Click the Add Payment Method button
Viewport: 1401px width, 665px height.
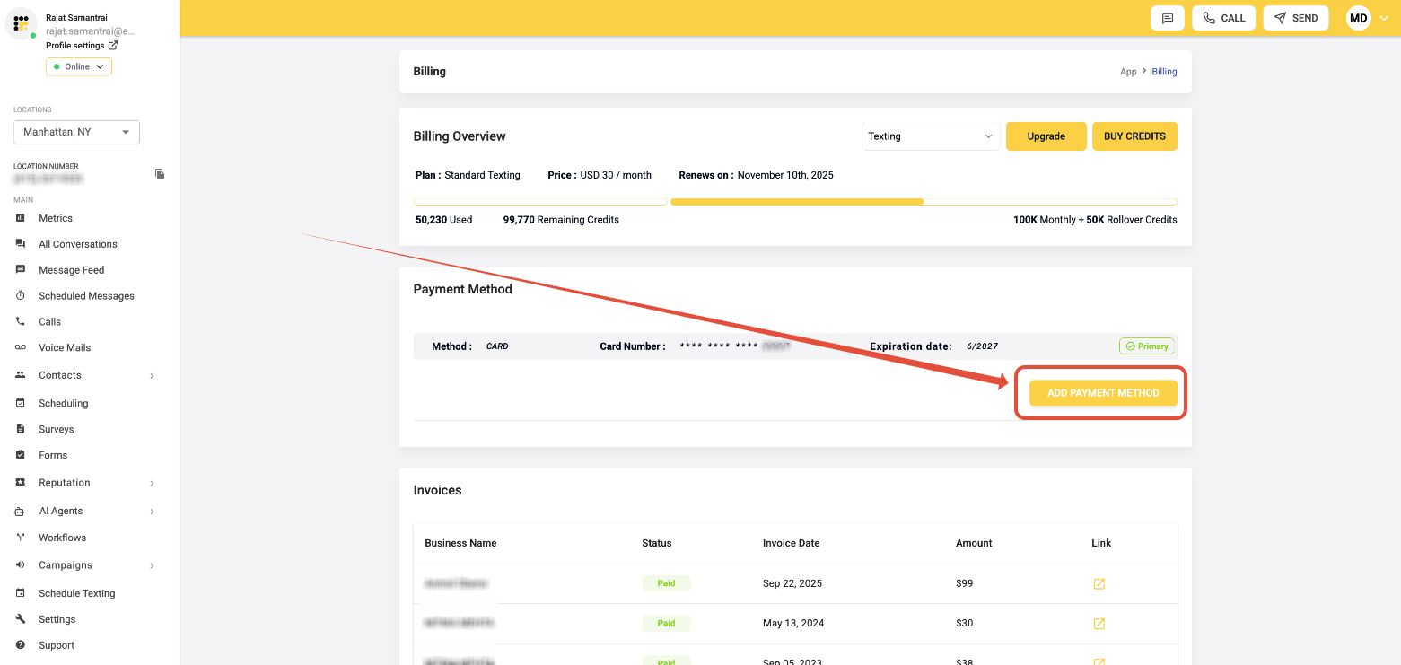tap(1102, 393)
